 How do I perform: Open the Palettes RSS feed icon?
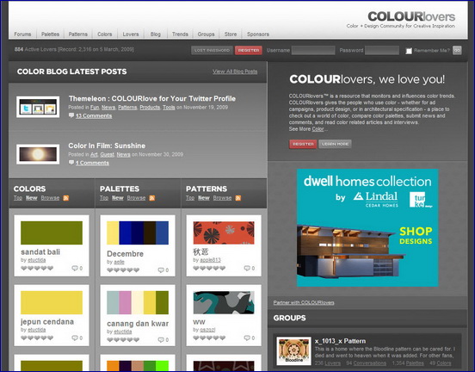[x=152, y=198]
